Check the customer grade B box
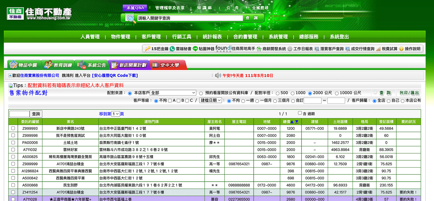The height and width of the screenshot is (201, 434). point(179,100)
